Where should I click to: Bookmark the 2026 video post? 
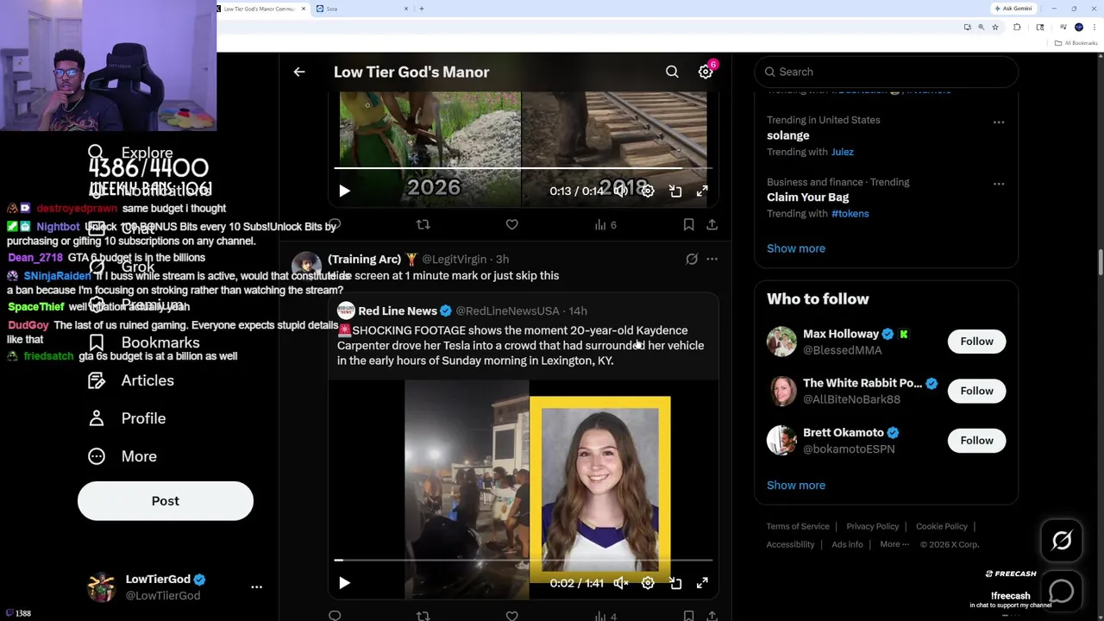[x=688, y=224]
